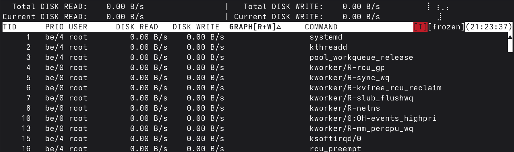Click the pool_workqueue_release process
Viewport: 514px width, 152px height.
tap(361, 57)
